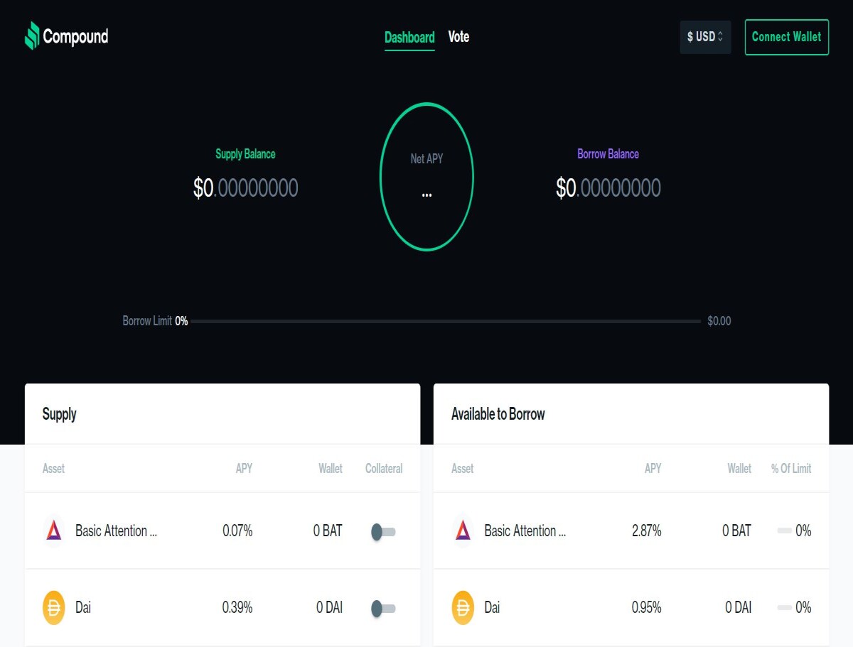The width and height of the screenshot is (853, 647).
Task: Click the Borrow Limit progress bar
Action: point(446,322)
